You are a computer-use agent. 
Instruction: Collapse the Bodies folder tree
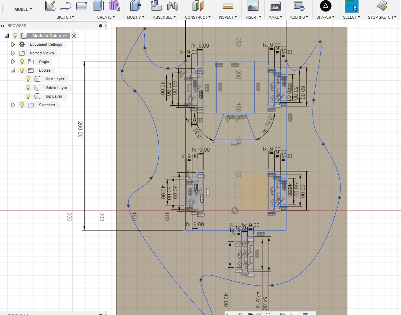click(13, 70)
